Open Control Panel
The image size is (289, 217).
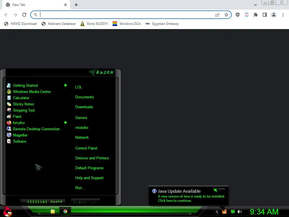[x=86, y=148]
